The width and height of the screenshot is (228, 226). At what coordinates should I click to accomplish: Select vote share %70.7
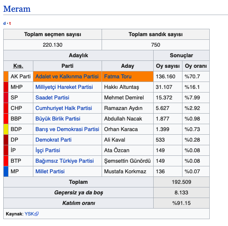point(192,77)
